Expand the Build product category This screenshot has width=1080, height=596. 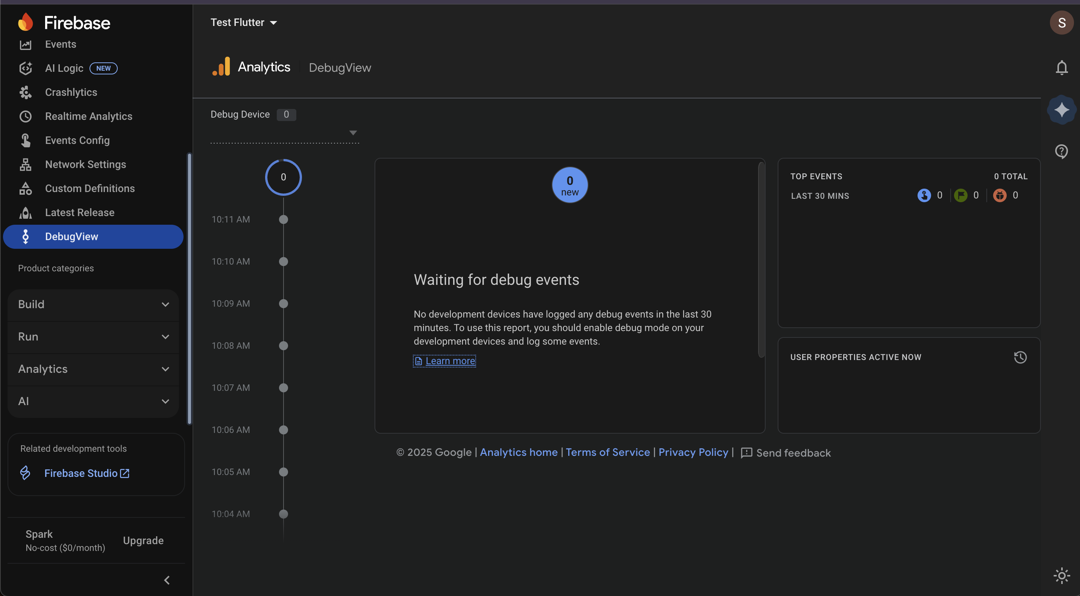click(x=93, y=304)
